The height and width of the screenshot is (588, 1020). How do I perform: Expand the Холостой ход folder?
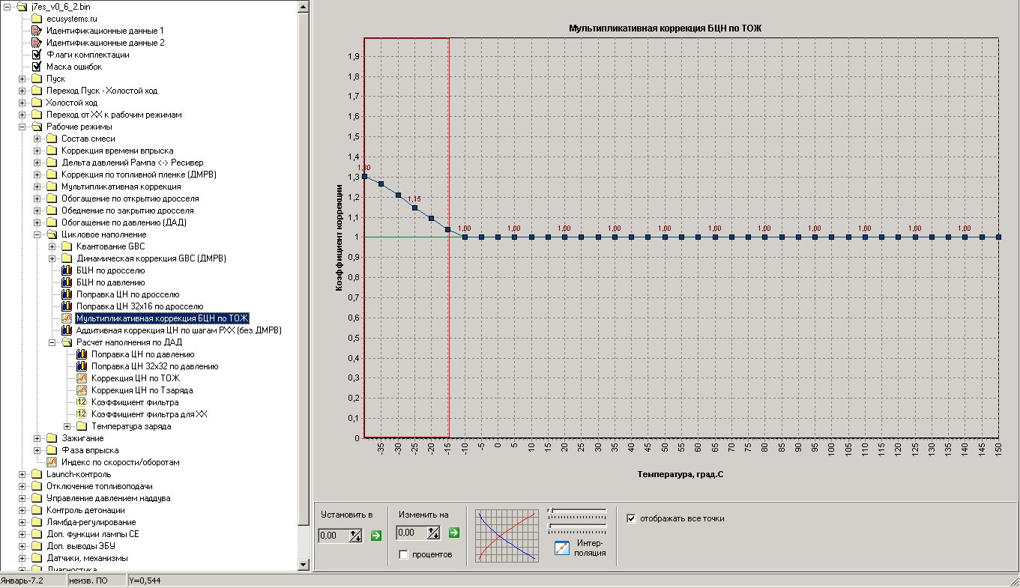point(22,103)
